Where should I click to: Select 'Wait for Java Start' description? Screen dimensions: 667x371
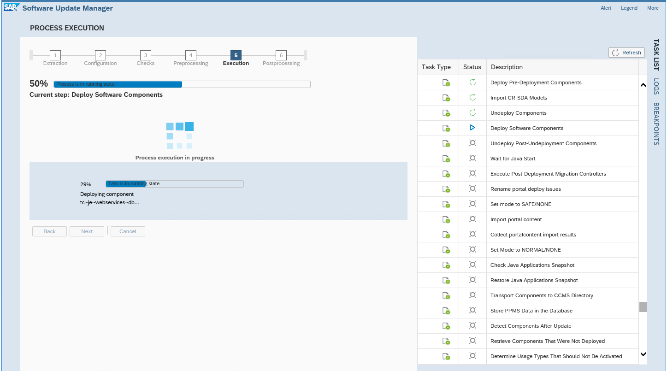513,159
